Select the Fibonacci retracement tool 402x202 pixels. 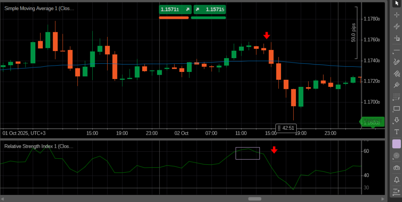(397, 97)
